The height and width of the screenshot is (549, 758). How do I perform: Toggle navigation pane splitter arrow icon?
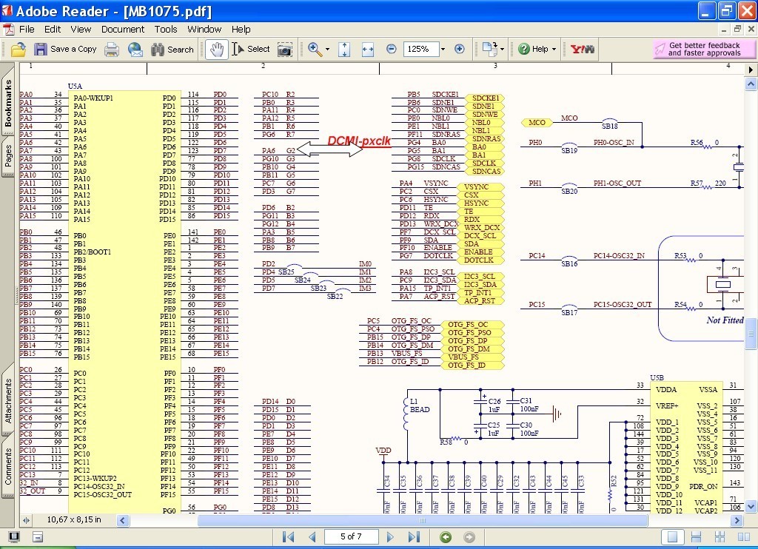tap(26, 520)
